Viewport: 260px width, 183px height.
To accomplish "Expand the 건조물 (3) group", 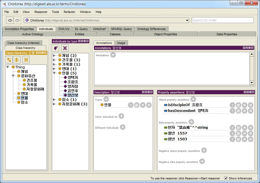I will coord(54,60).
